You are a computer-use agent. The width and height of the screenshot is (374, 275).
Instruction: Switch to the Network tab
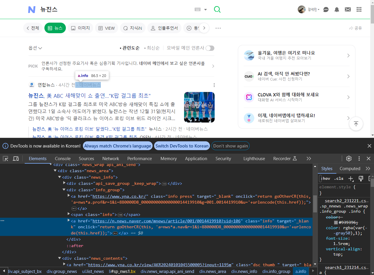[x=111, y=159]
